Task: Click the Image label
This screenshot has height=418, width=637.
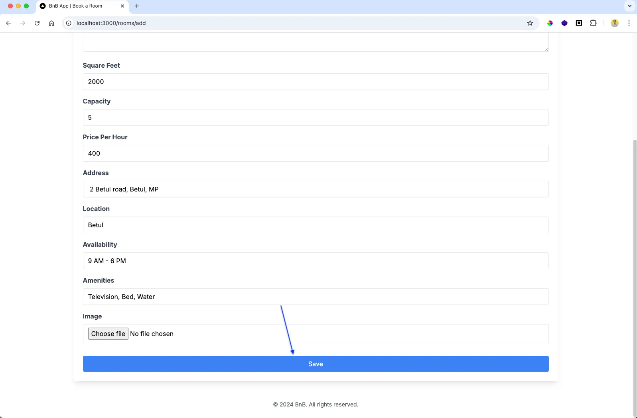Action: tap(92, 316)
